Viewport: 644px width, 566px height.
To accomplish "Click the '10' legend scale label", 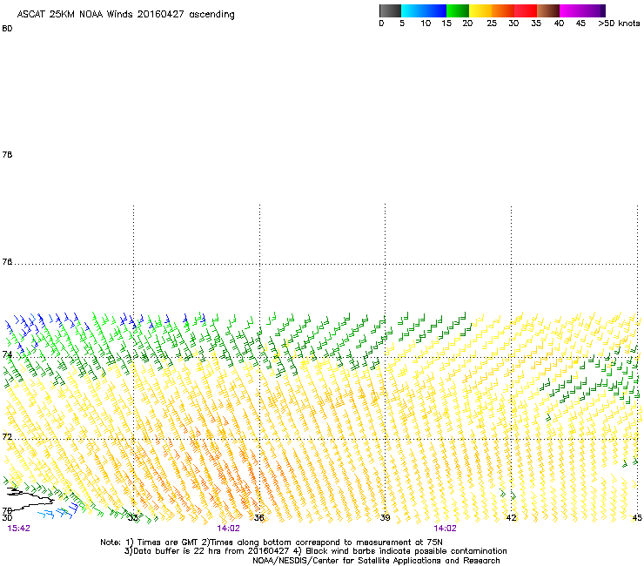I will (x=426, y=24).
